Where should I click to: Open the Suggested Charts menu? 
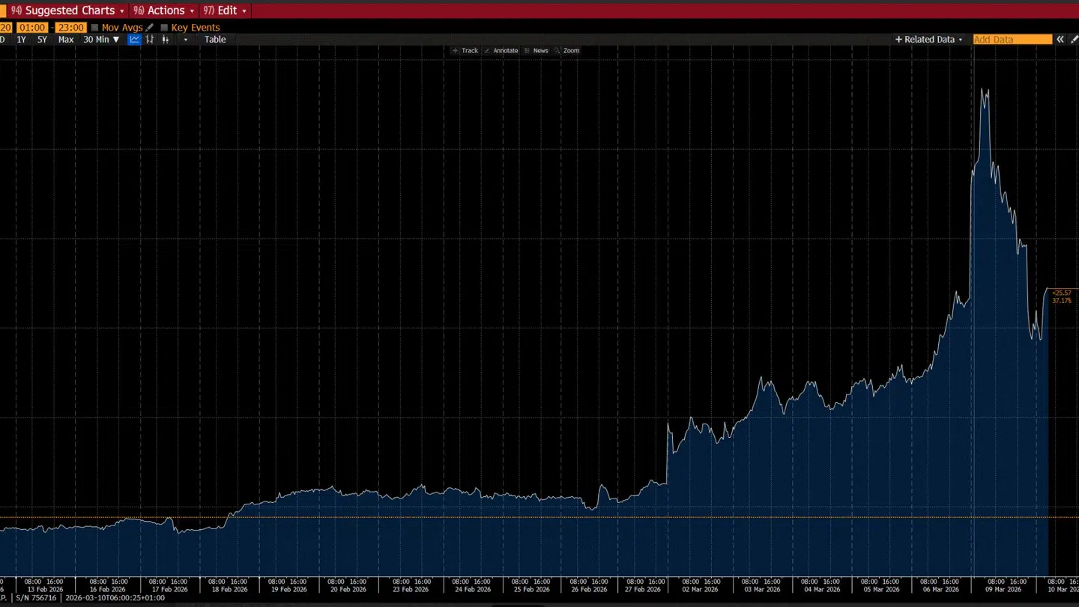pyautogui.click(x=67, y=10)
